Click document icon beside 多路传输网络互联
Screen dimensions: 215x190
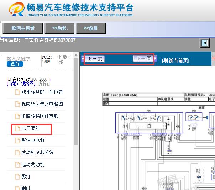17,116
